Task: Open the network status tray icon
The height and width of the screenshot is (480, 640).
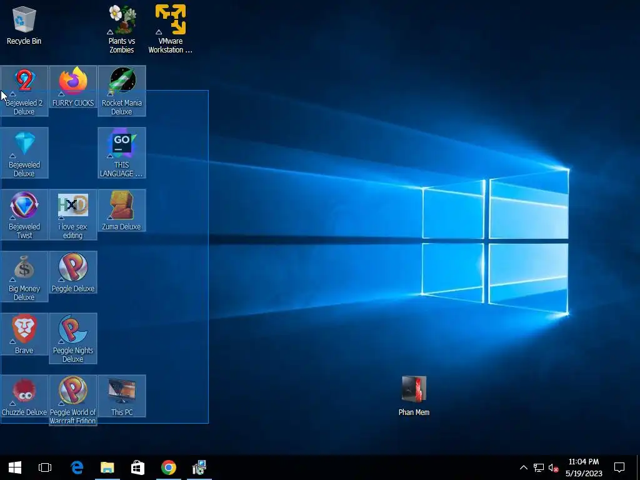Action: pos(539,467)
